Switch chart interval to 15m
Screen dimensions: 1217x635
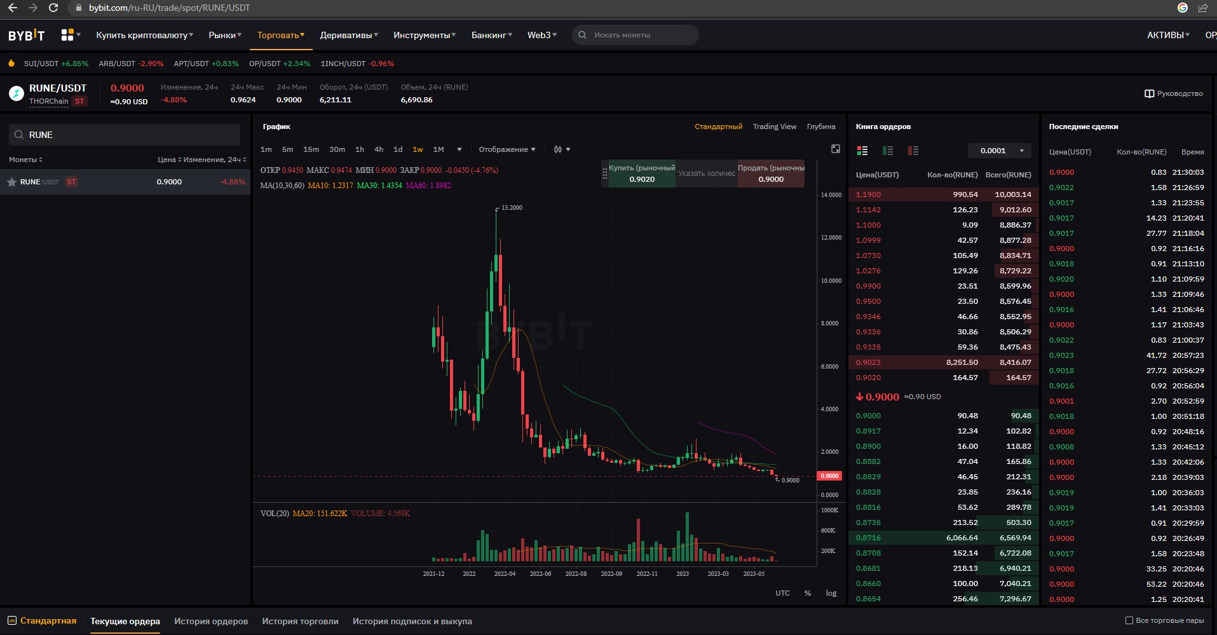pyautogui.click(x=311, y=149)
